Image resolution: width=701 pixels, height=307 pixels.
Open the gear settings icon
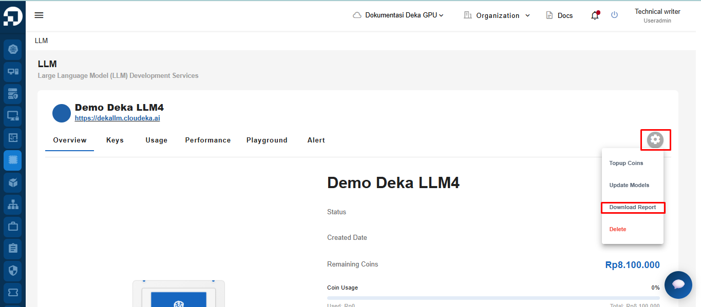(x=655, y=140)
